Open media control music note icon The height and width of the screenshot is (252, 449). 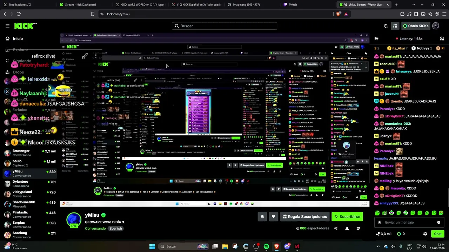(x=409, y=14)
